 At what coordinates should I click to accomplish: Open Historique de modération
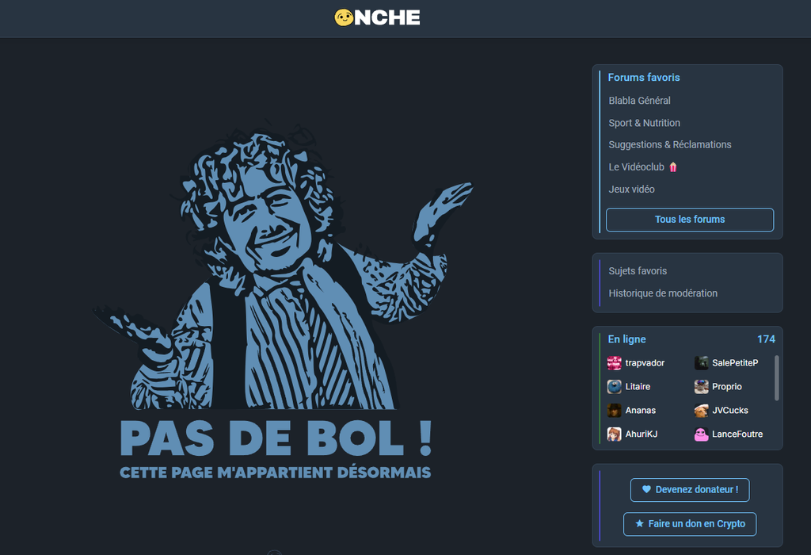coord(663,293)
